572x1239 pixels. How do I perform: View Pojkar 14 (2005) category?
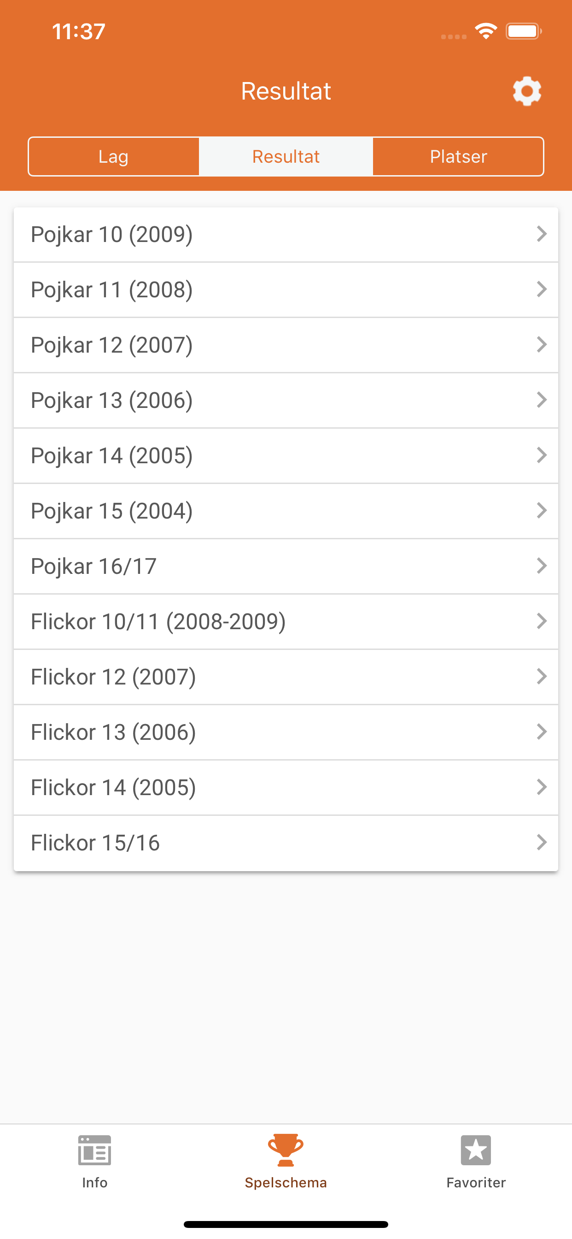(x=286, y=455)
